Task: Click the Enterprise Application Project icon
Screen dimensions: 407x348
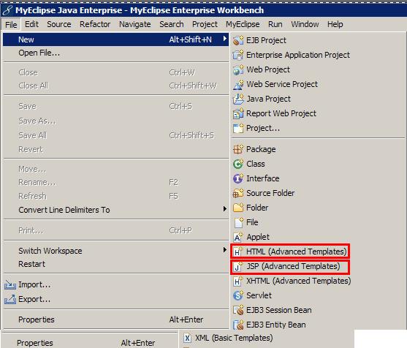Action: click(238, 55)
